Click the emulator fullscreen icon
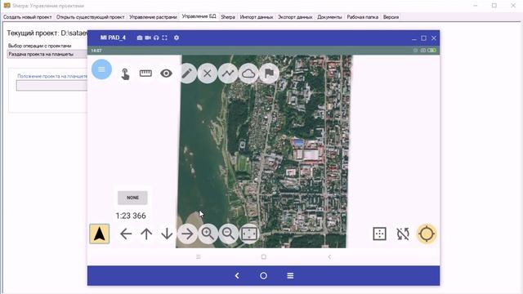Viewport: 523px width, 294px height. (x=164, y=38)
